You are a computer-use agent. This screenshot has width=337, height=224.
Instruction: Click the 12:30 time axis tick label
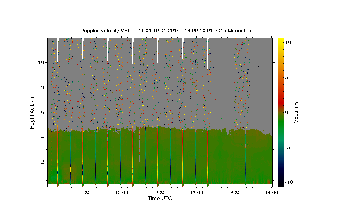tap(159, 193)
